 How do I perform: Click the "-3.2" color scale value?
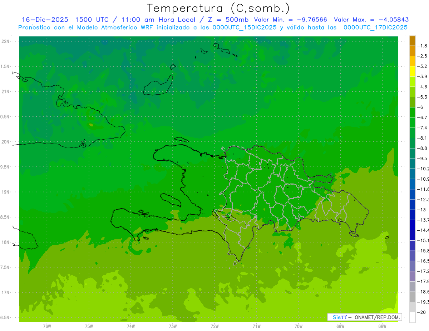423,66
